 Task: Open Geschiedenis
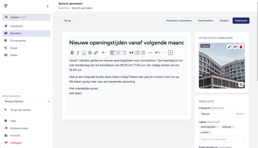point(206,20)
